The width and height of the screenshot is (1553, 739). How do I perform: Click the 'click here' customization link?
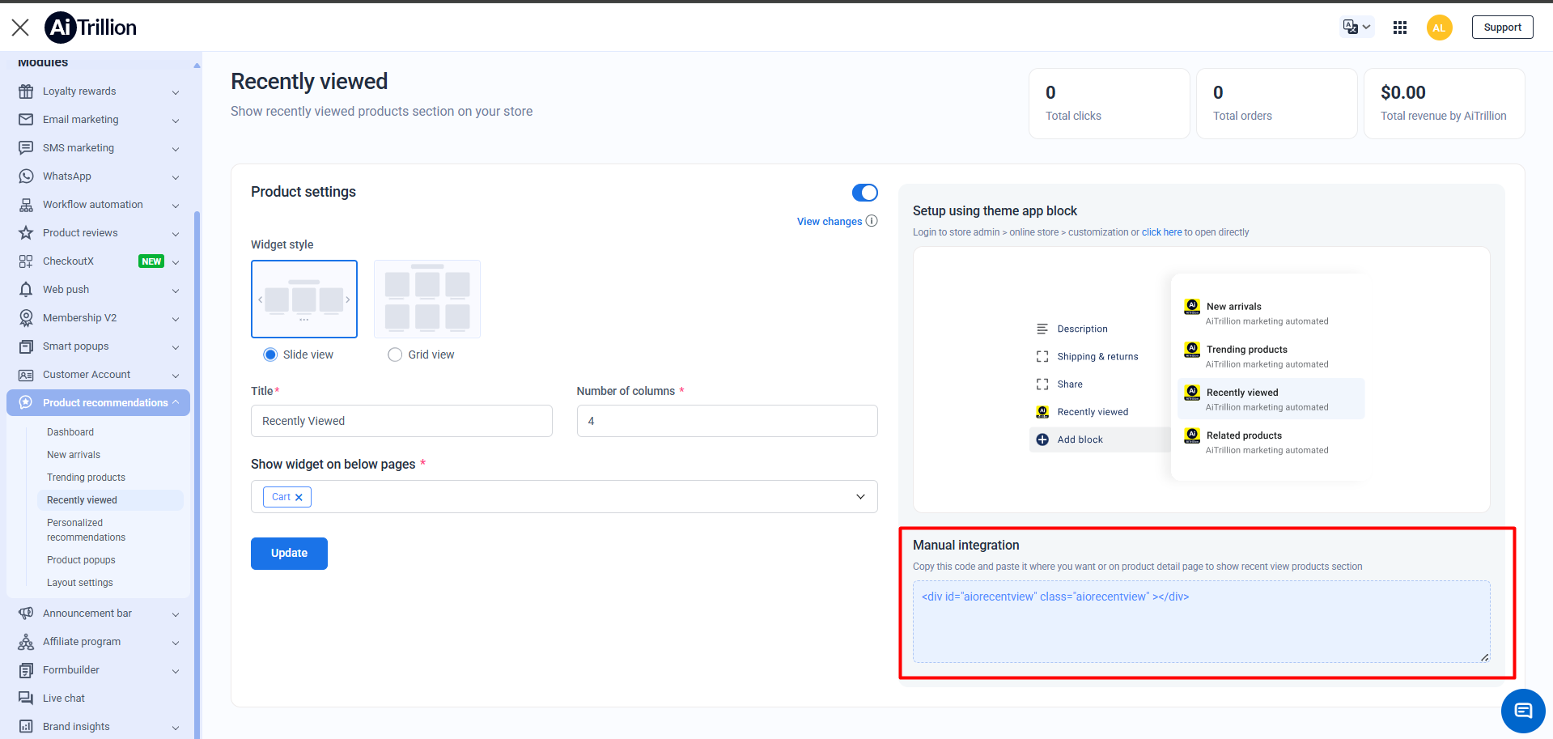(x=1161, y=232)
